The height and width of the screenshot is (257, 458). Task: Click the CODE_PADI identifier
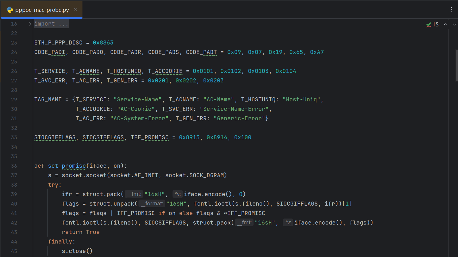click(x=50, y=52)
